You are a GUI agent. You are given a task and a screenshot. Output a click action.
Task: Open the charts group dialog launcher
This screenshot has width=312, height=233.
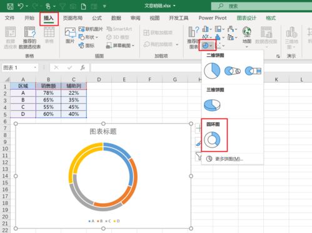pyautogui.click(x=278, y=56)
